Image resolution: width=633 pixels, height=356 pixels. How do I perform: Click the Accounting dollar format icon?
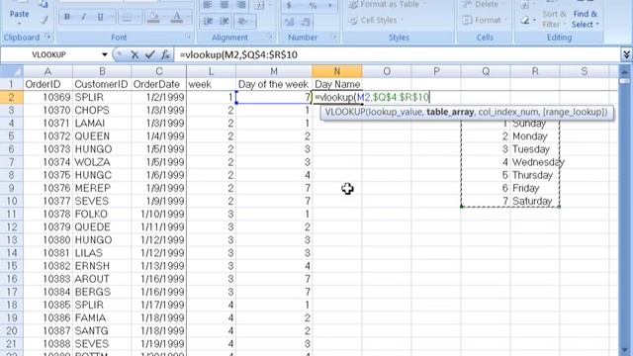(x=289, y=5)
